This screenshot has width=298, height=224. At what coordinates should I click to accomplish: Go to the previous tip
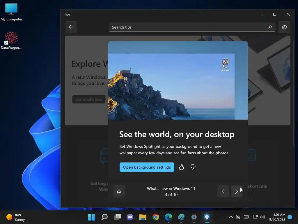pos(223,191)
